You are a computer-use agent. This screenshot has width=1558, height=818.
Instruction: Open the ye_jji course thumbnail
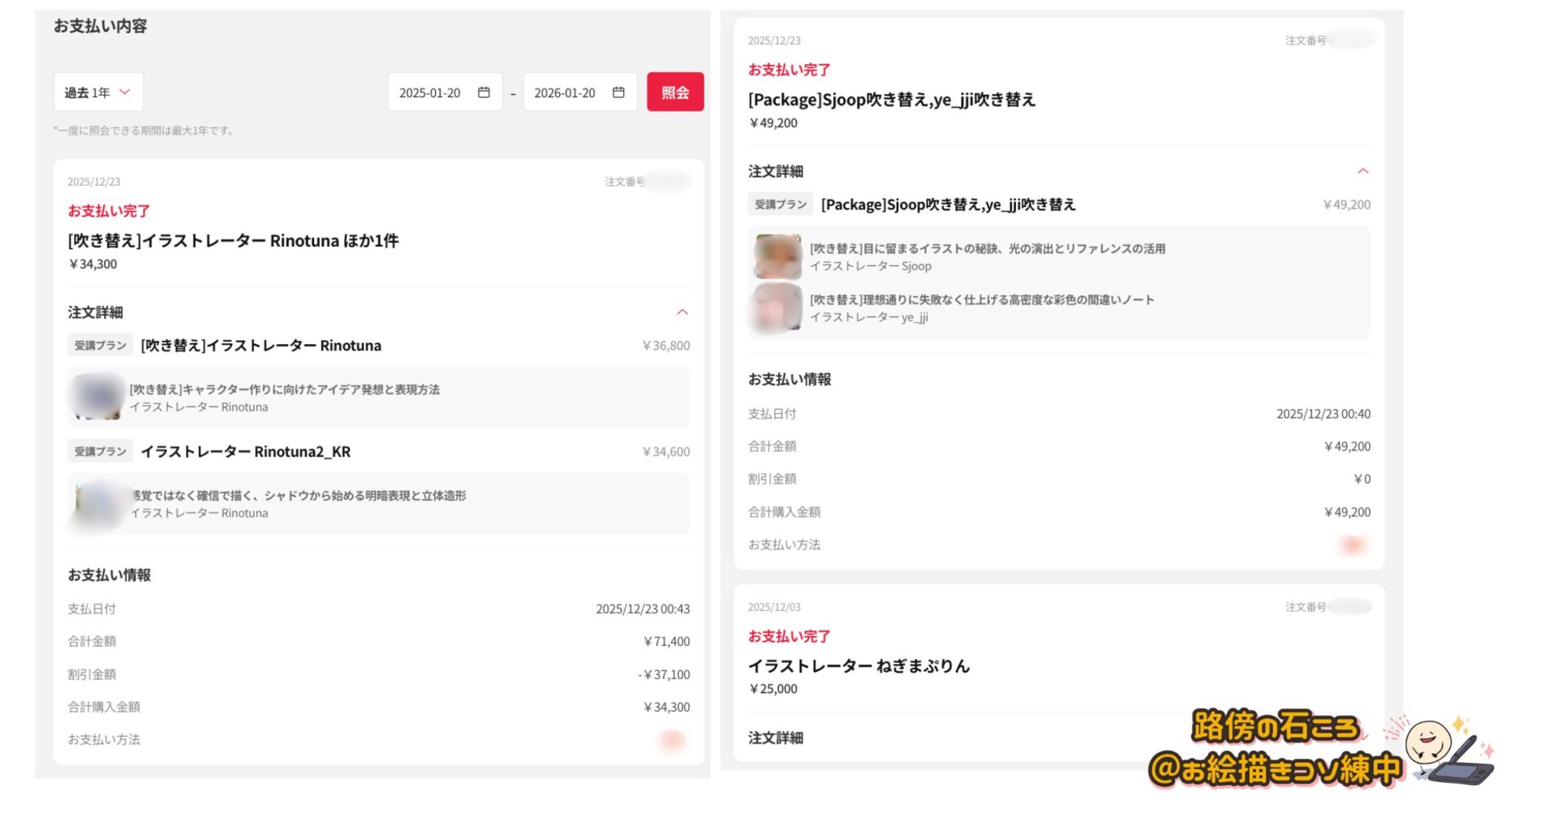click(777, 308)
